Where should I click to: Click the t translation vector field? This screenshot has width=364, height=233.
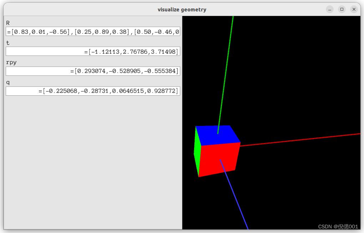click(x=93, y=51)
